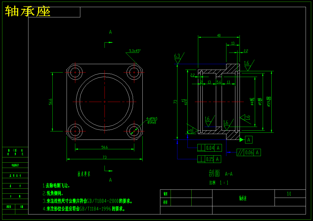The height and width of the screenshot is (221, 313).
Task: Click the horizontal 56.6 dimension below the plate
Action: pos(105,147)
